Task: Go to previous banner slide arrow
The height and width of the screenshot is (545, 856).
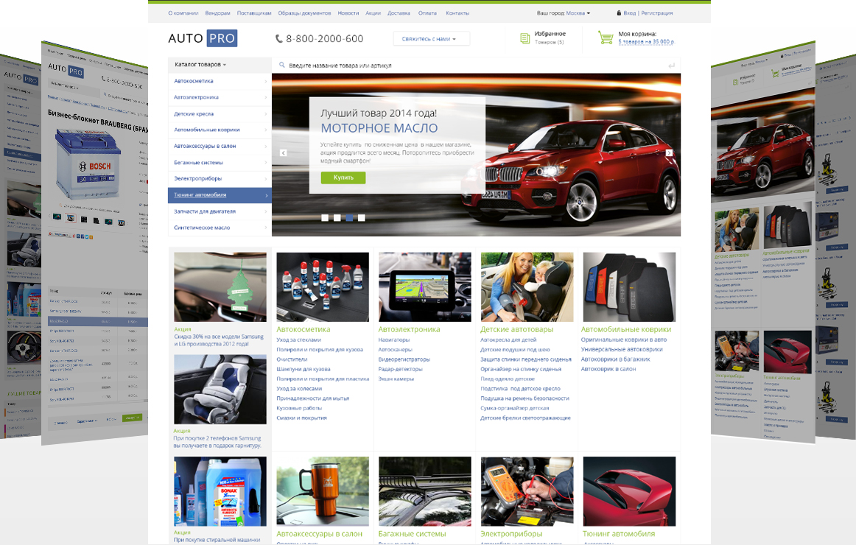Action: coord(283,153)
